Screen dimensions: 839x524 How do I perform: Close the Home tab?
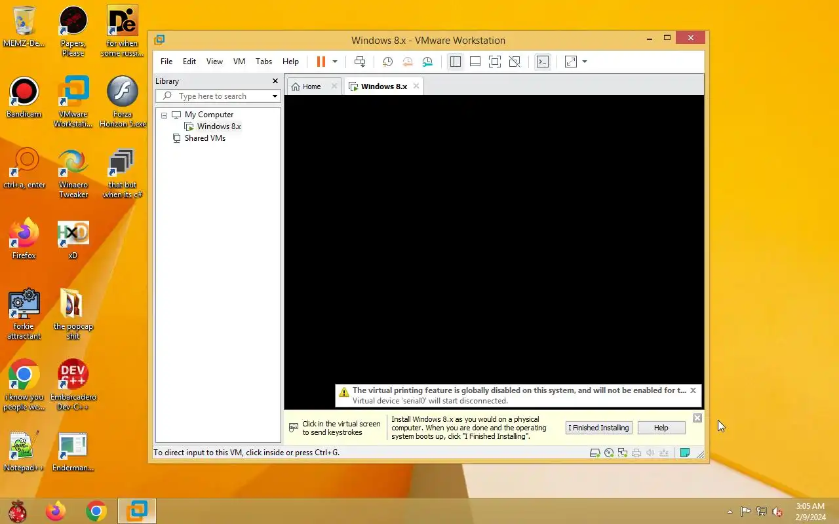334,86
